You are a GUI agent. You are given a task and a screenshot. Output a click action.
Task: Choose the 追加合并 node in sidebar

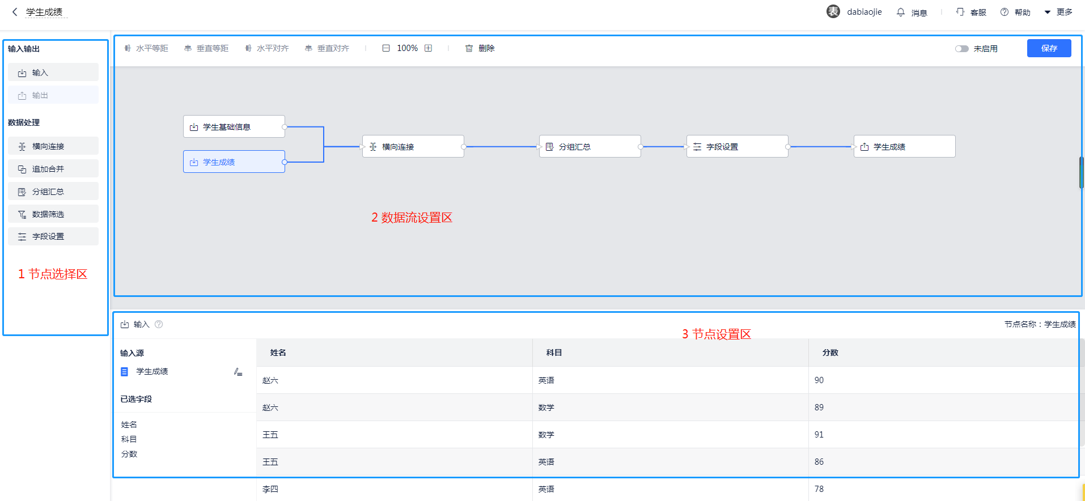(53, 169)
